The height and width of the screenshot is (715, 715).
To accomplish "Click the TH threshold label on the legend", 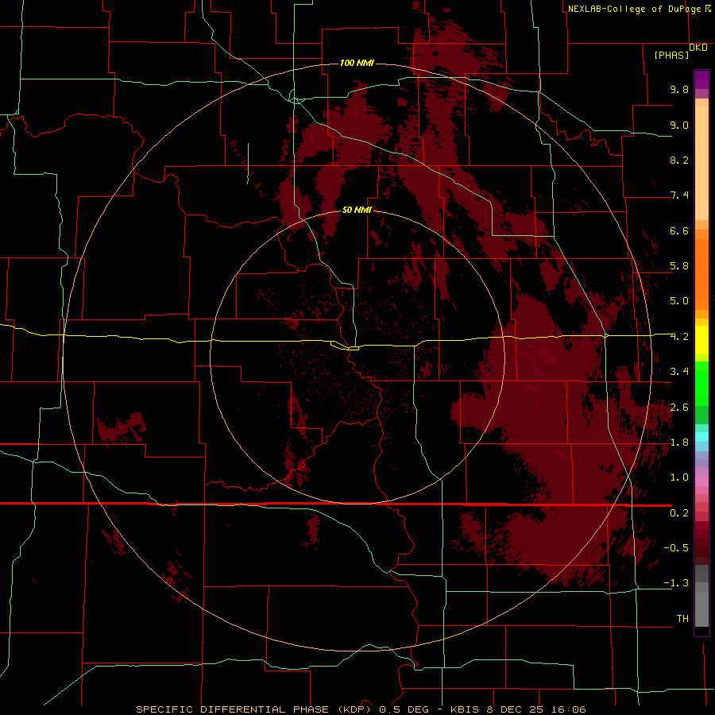I will coord(682,619).
